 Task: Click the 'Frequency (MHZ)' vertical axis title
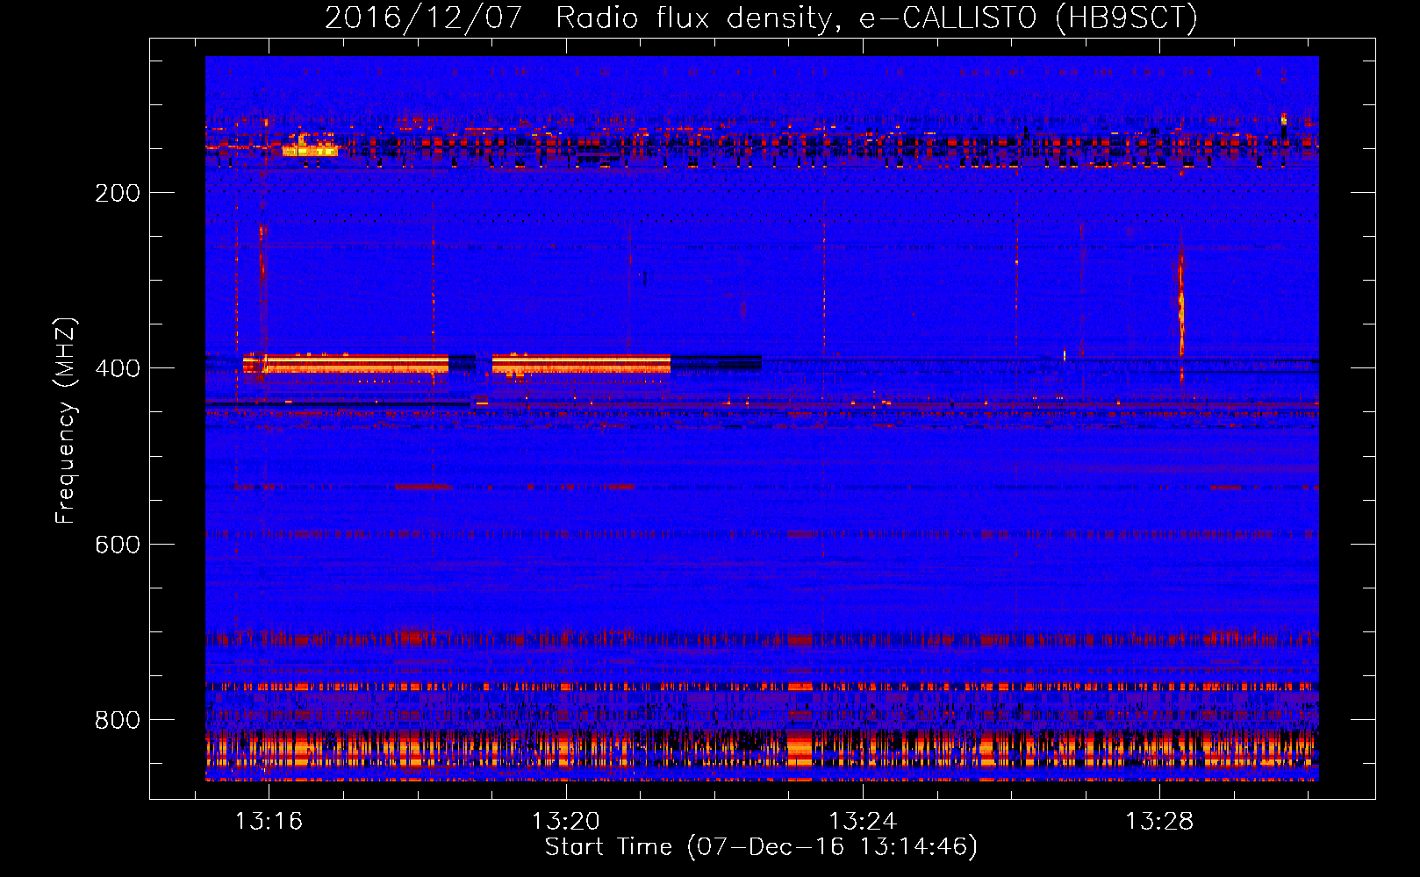(x=66, y=420)
